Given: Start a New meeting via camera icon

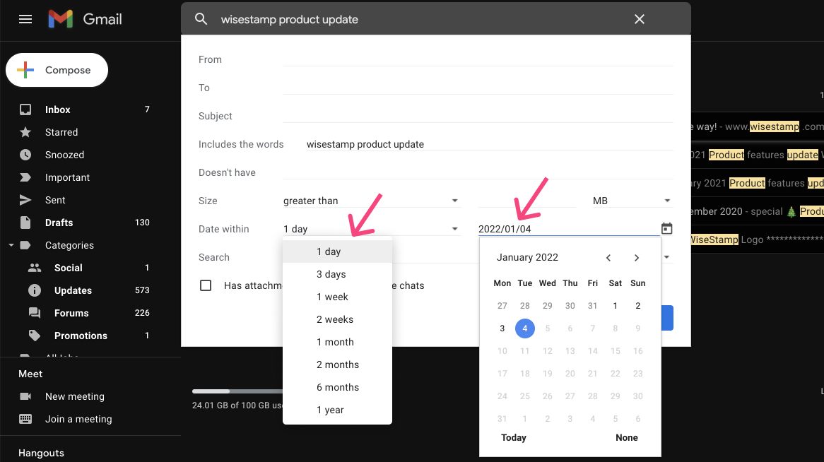Looking at the screenshot, I should click(27, 396).
